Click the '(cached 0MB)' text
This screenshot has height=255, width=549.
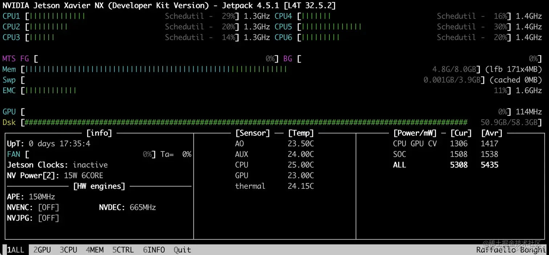coord(516,80)
